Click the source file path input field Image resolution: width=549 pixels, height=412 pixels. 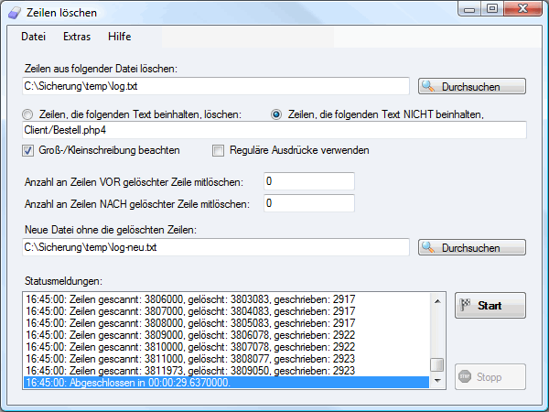pos(215,86)
